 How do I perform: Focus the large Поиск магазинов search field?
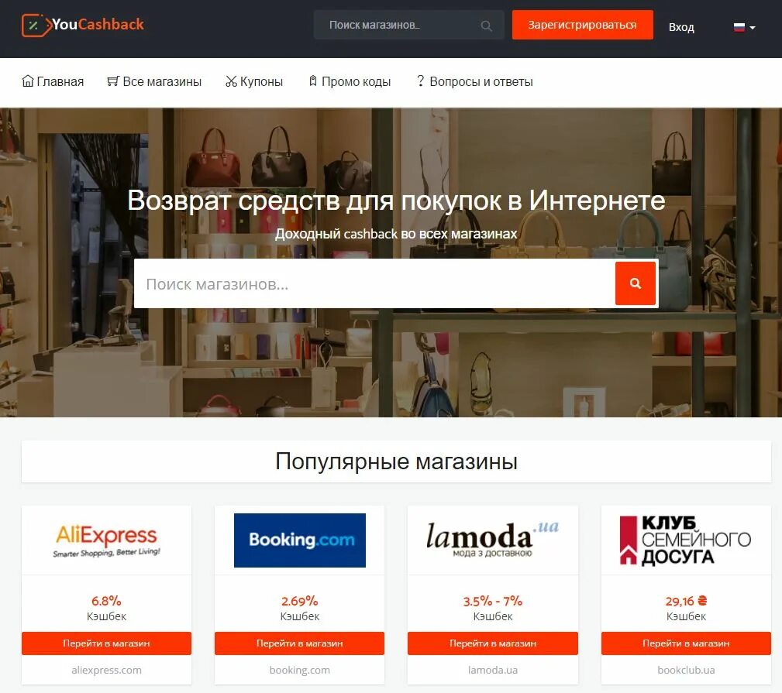tap(374, 283)
